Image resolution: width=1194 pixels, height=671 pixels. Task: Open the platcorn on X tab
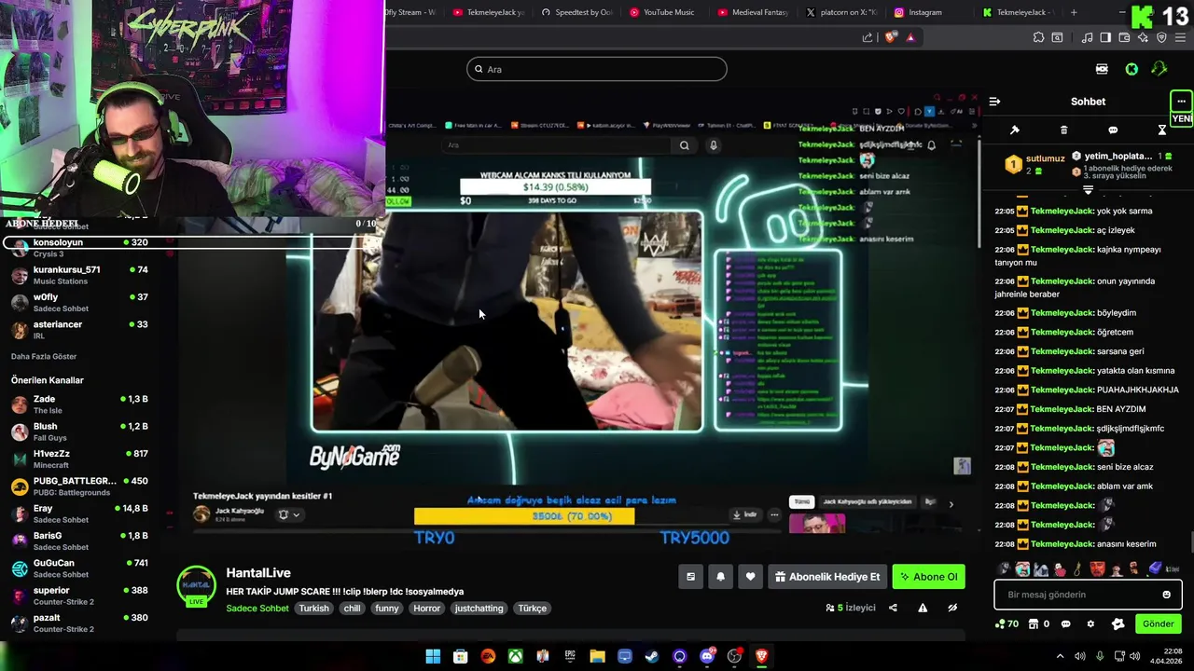(x=841, y=12)
